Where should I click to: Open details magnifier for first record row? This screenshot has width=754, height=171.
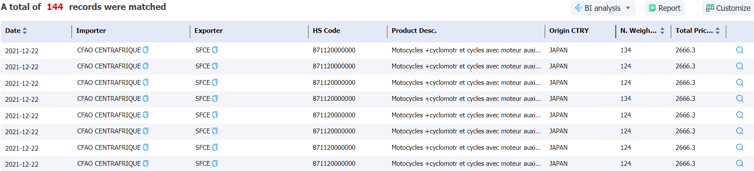click(x=740, y=50)
